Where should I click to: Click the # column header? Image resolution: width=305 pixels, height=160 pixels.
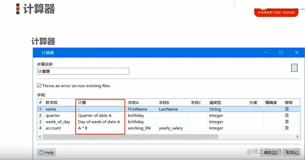40,102
